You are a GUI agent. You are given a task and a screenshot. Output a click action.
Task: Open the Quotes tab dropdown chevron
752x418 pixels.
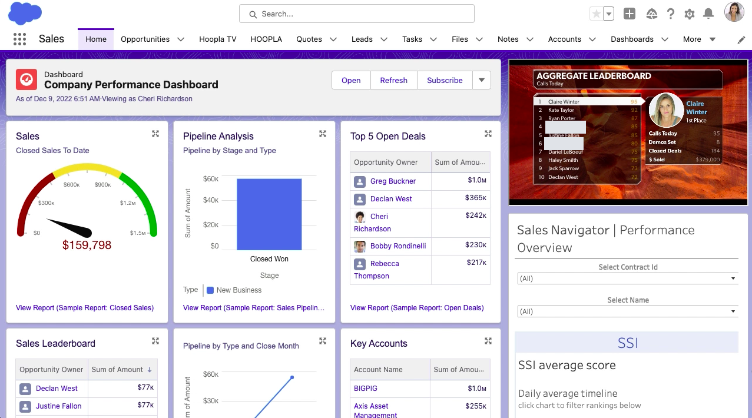333,39
